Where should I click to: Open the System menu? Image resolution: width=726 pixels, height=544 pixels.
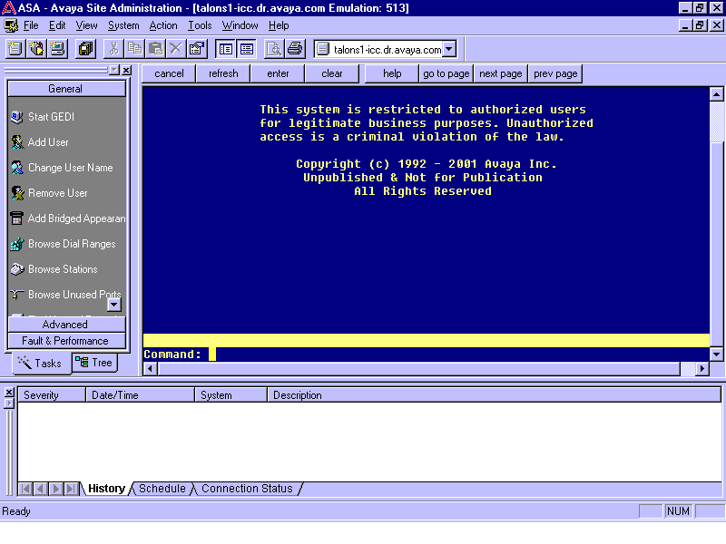click(123, 25)
